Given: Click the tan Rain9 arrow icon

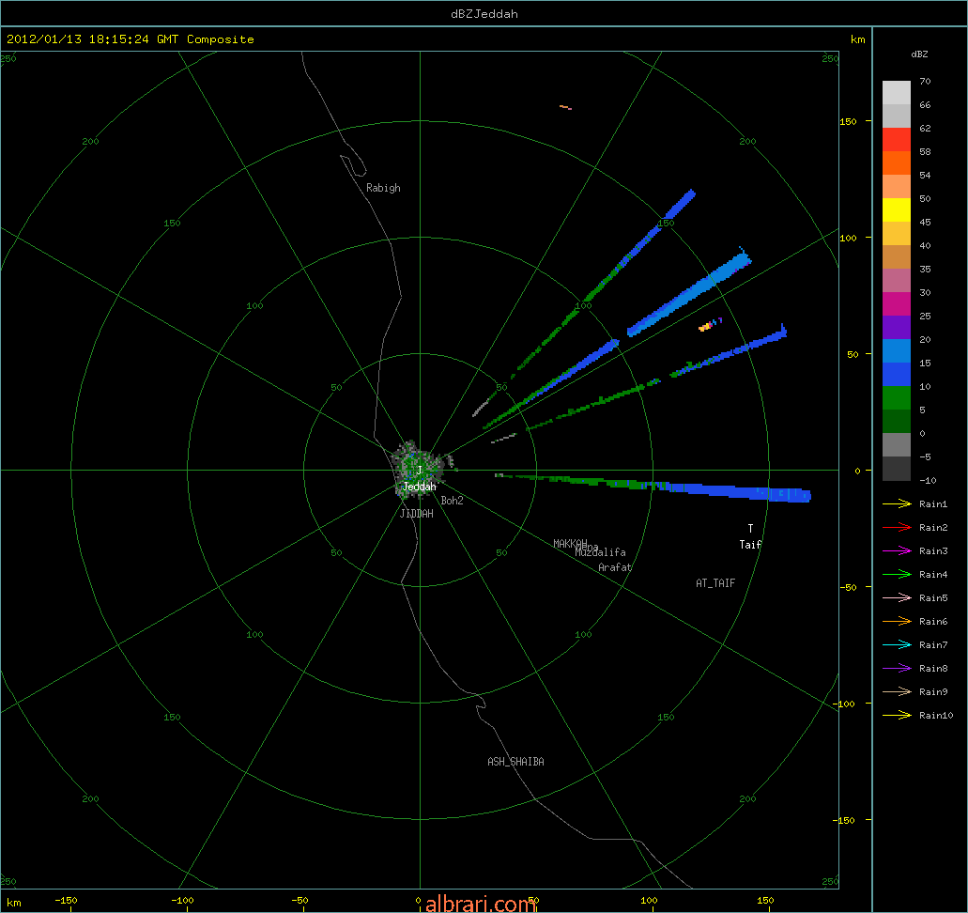Looking at the screenshot, I should (x=897, y=692).
